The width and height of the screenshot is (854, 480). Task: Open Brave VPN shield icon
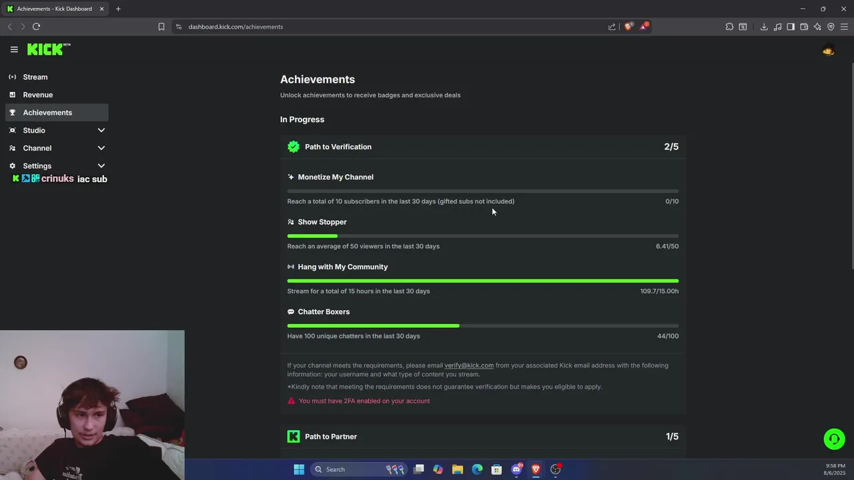click(831, 27)
